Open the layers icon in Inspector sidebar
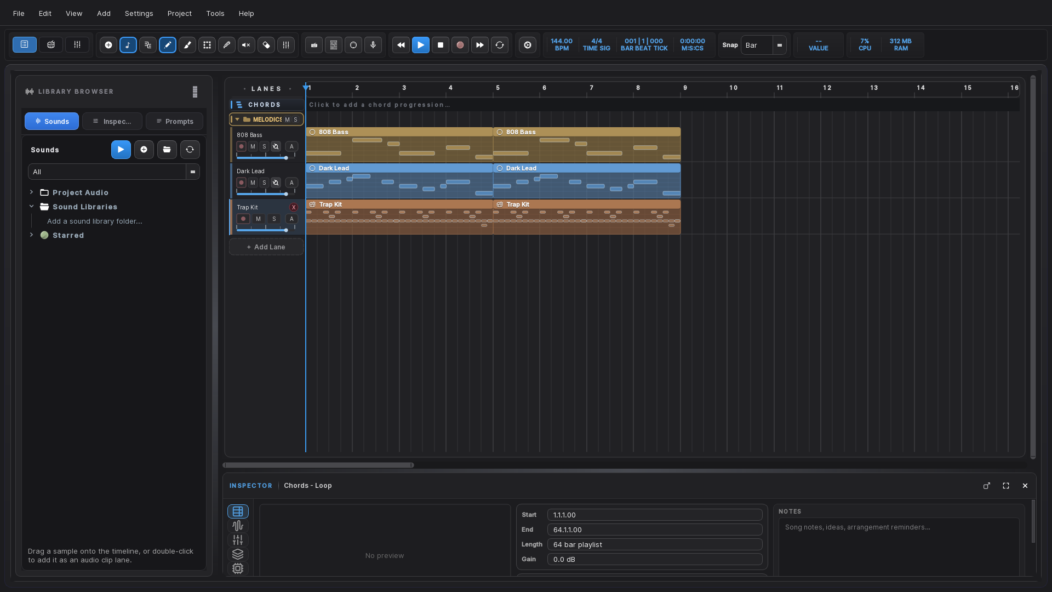Viewport: 1052px width, 592px height. coord(238,554)
